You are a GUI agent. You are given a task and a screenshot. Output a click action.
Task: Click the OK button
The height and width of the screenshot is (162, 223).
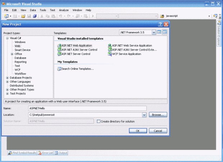[x=138, y=131]
